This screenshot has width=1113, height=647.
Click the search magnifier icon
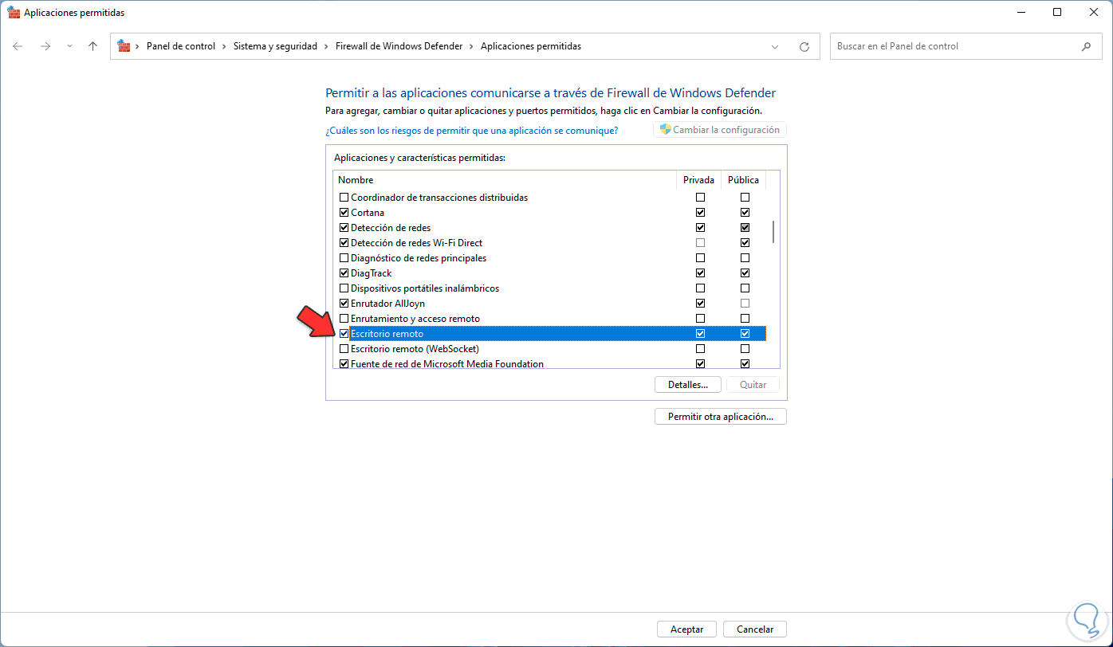coord(1086,46)
